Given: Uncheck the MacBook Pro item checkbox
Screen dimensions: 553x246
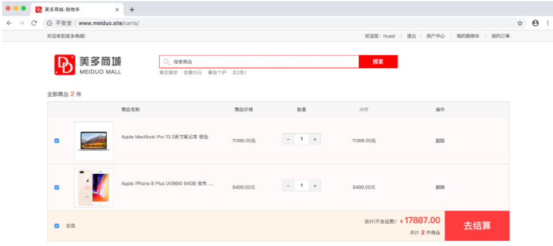Looking at the screenshot, I should [x=56, y=140].
